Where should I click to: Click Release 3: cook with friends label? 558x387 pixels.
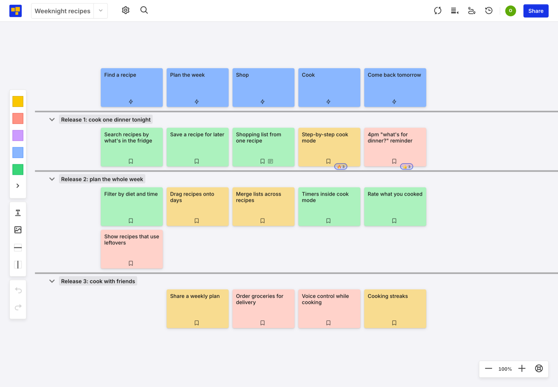(98, 281)
